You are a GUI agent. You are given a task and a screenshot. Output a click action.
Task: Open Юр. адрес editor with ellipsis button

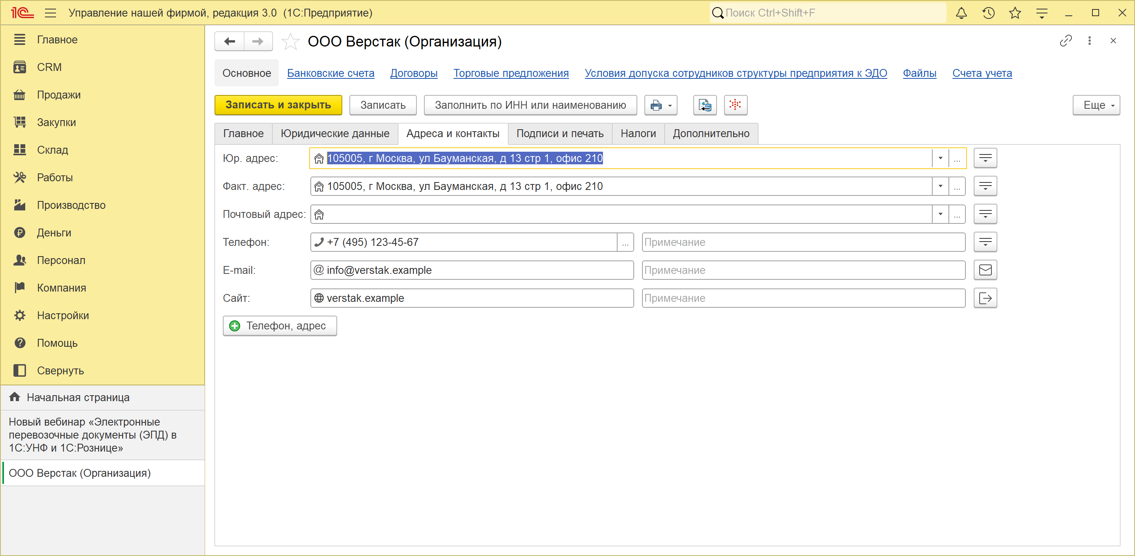[957, 158]
